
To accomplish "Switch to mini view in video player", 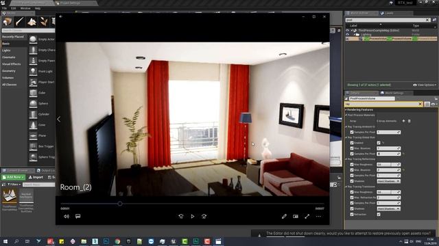I will 296,217.
